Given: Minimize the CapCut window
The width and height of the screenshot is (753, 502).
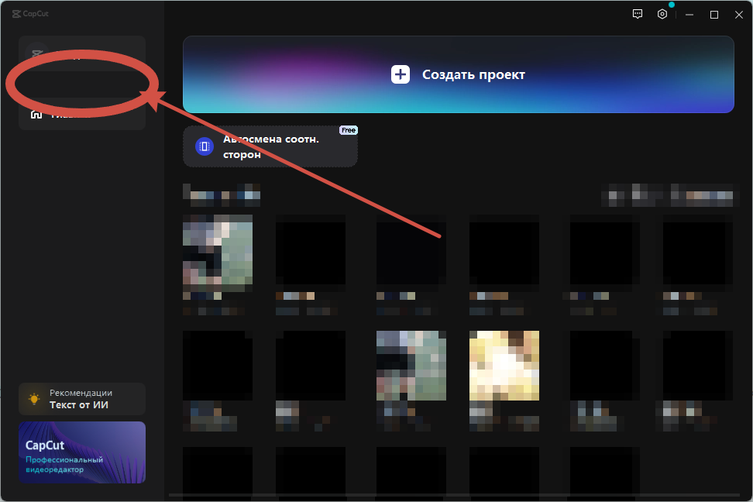Looking at the screenshot, I should pos(689,15).
